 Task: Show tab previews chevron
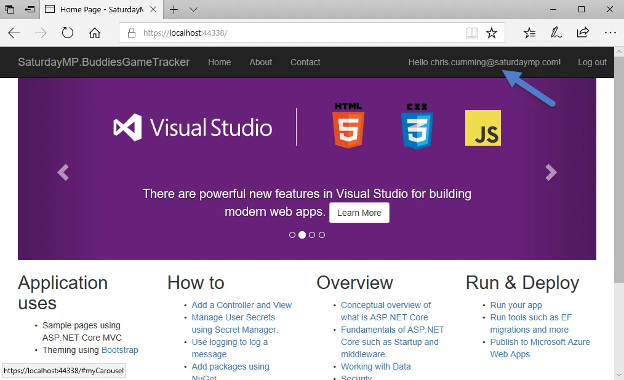[193, 10]
